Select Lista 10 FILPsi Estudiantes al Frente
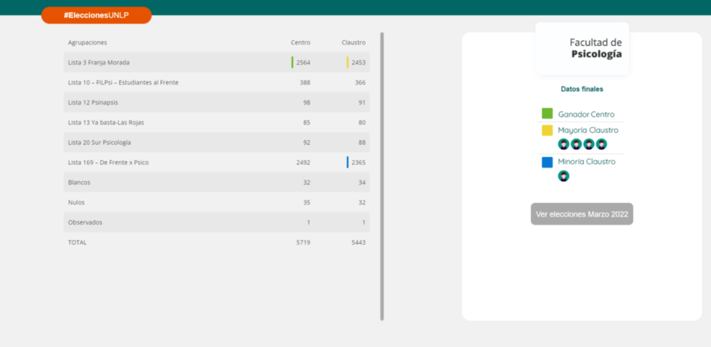Image resolution: width=711 pixels, height=347 pixels. 123,82
